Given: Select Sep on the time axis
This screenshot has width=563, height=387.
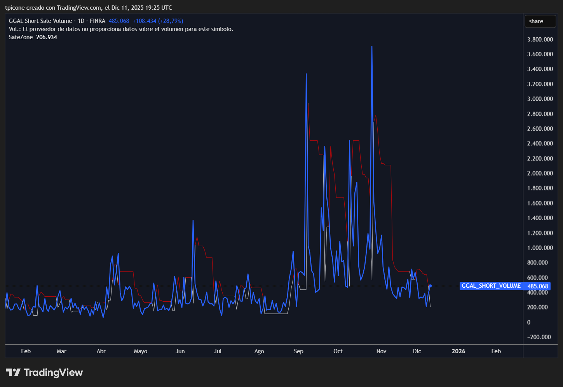Looking at the screenshot, I should pos(298,351).
